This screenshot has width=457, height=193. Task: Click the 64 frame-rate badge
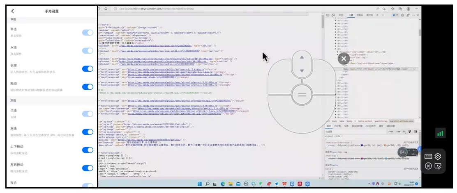coord(402,152)
